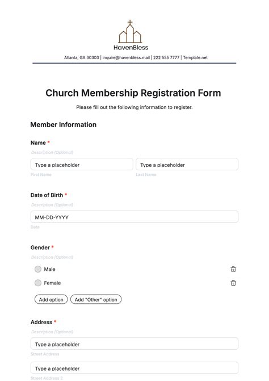Click the Add option button
This screenshot has width=269, height=381.
tap(51, 299)
